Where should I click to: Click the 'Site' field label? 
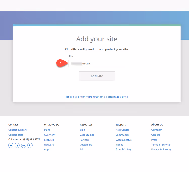(x=71, y=56)
